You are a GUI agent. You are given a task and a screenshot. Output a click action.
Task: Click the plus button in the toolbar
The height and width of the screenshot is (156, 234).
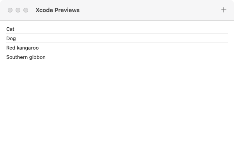click(x=223, y=10)
